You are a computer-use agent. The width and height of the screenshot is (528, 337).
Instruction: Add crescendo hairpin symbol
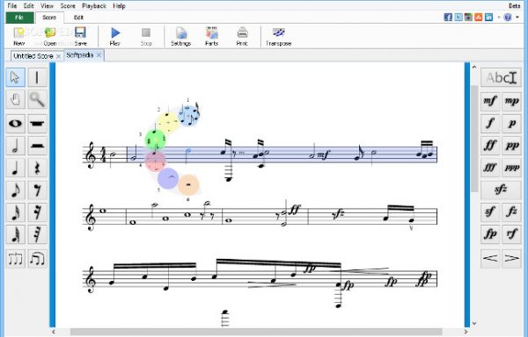(490, 258)
